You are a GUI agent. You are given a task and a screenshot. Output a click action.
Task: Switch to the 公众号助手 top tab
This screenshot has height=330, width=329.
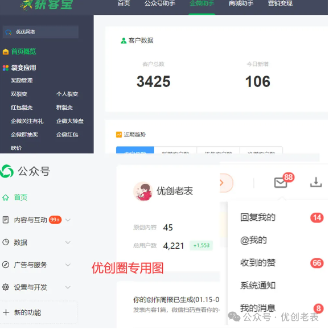161,3
